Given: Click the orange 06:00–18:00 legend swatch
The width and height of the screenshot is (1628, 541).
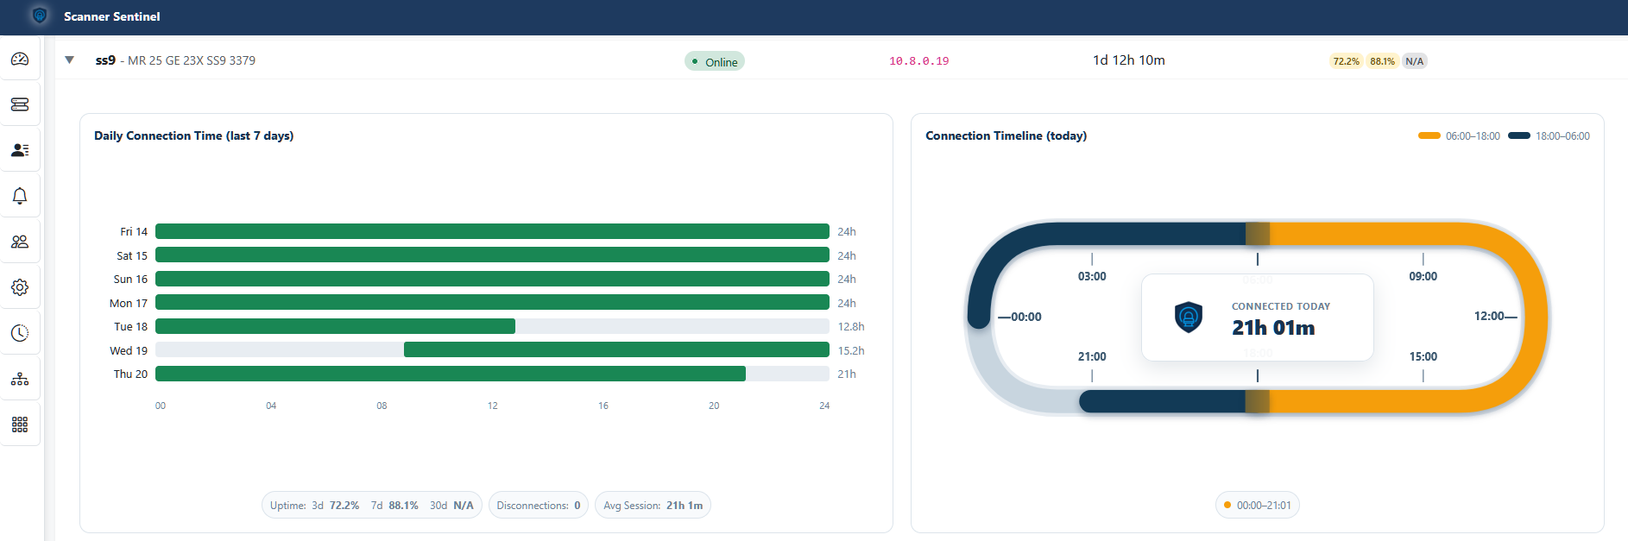Looking at the screenshot, I should tap(1429, 135).
